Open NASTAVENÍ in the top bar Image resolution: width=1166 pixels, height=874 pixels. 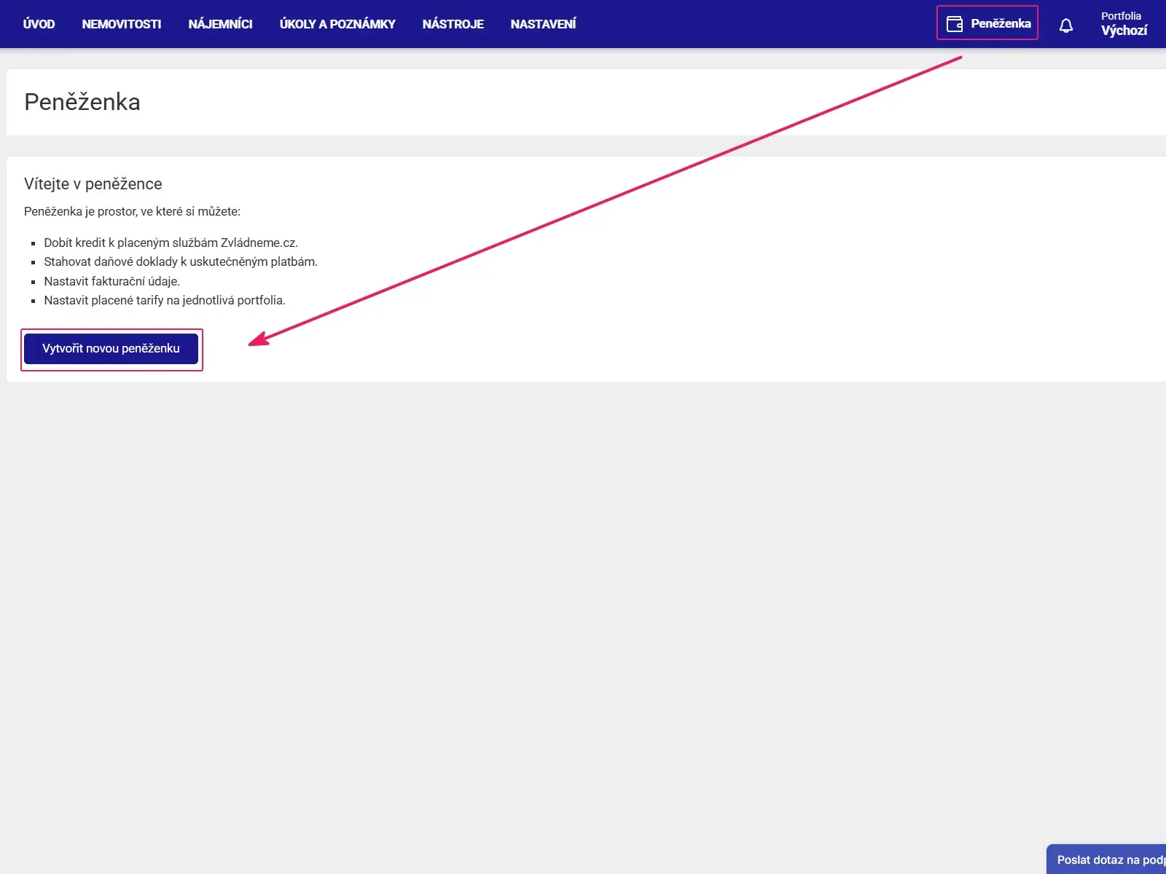[543, 24]
